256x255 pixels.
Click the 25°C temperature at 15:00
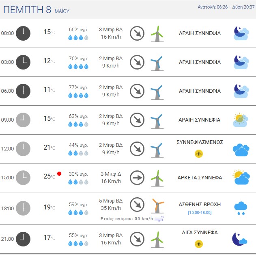pos(49,176)
